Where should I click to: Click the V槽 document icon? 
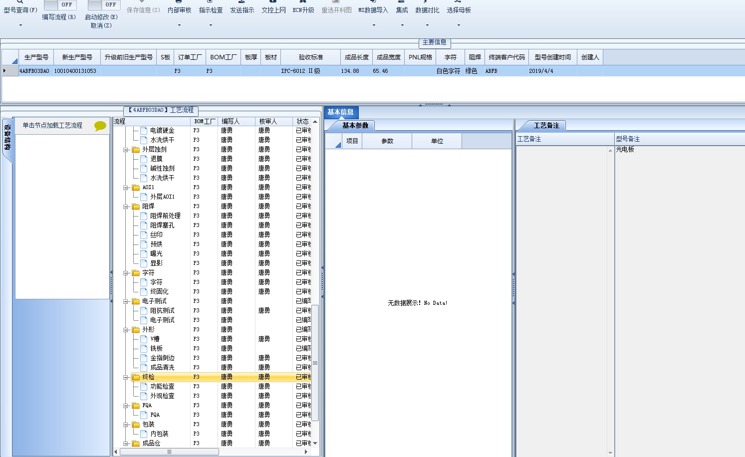(144, 339)
